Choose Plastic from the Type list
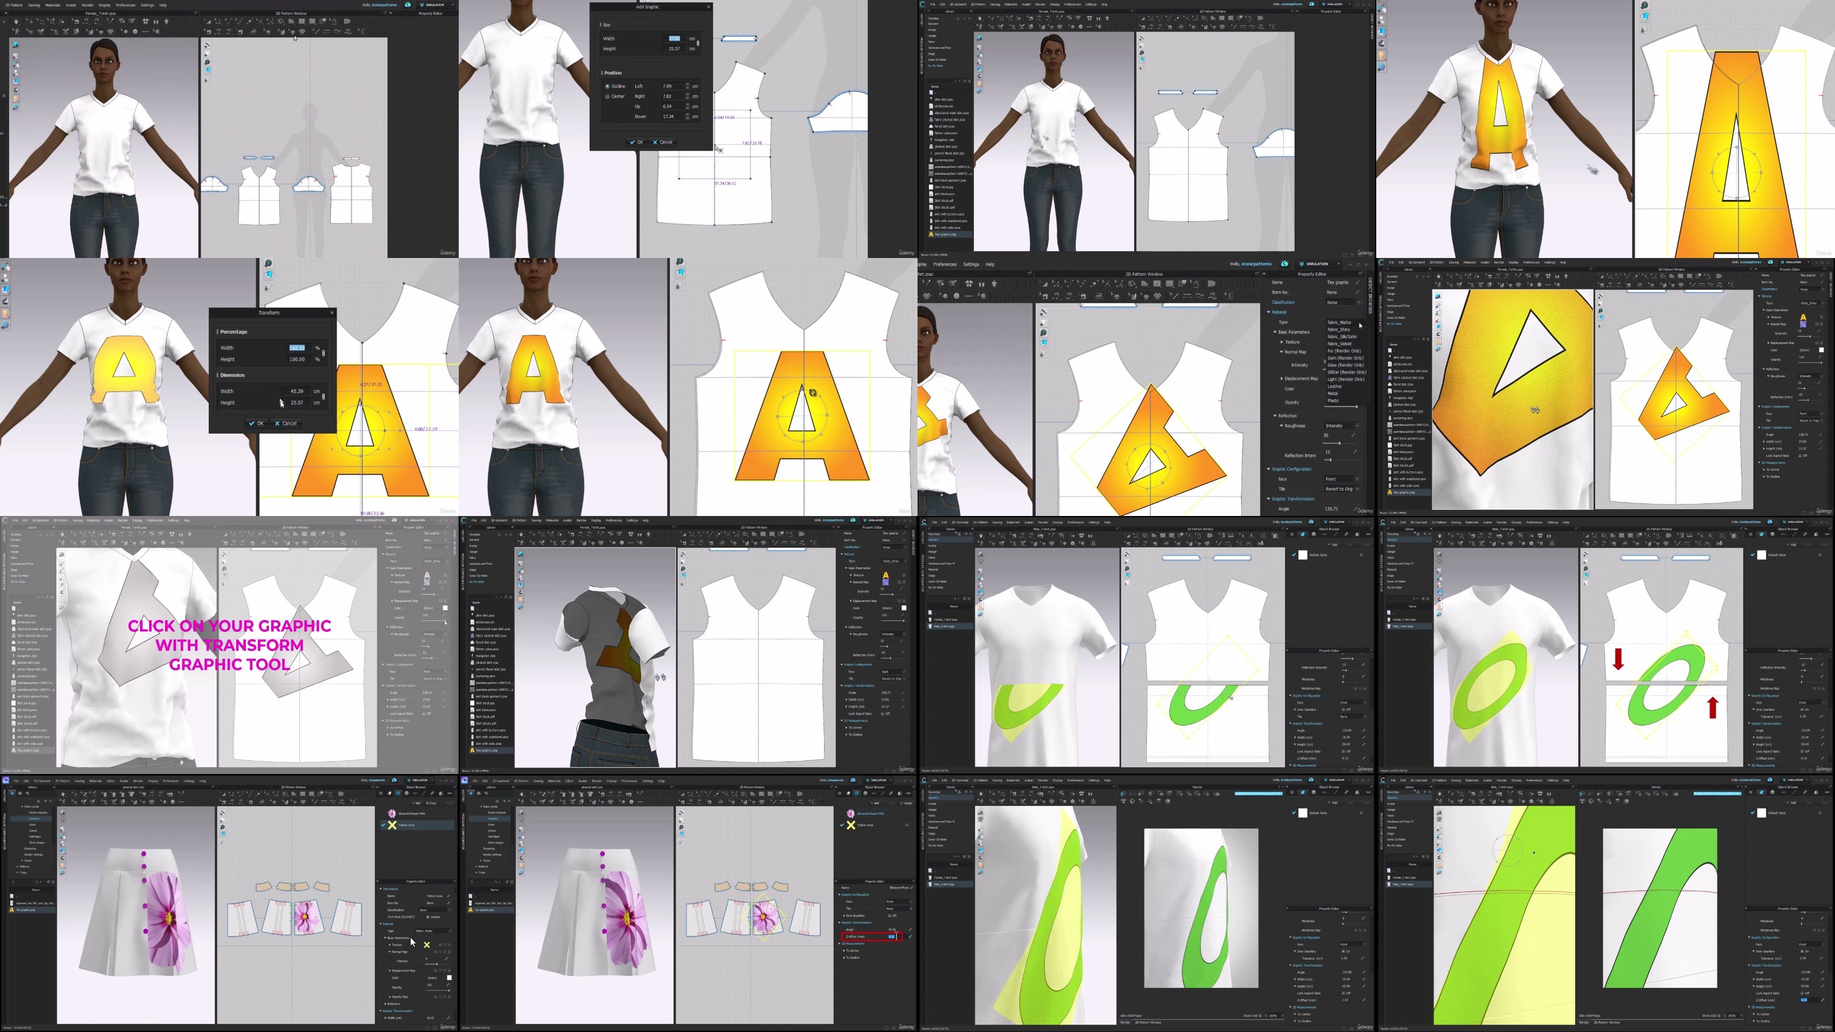1835x1032 pixels. [1333, 400]
